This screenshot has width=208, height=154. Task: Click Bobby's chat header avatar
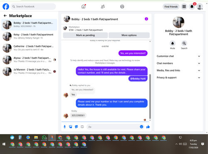tap(67, 19)
